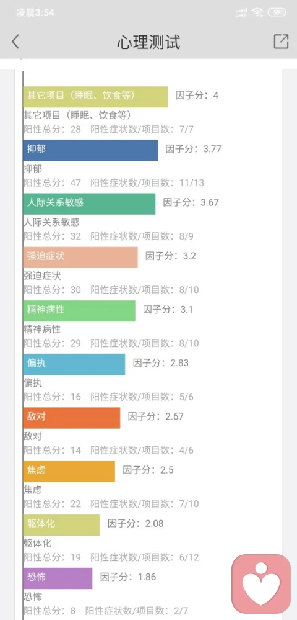This screenshot has height=620, width=297.
Task: Tap the green 人际关系敏感 bar
Action: click(89, 204)
